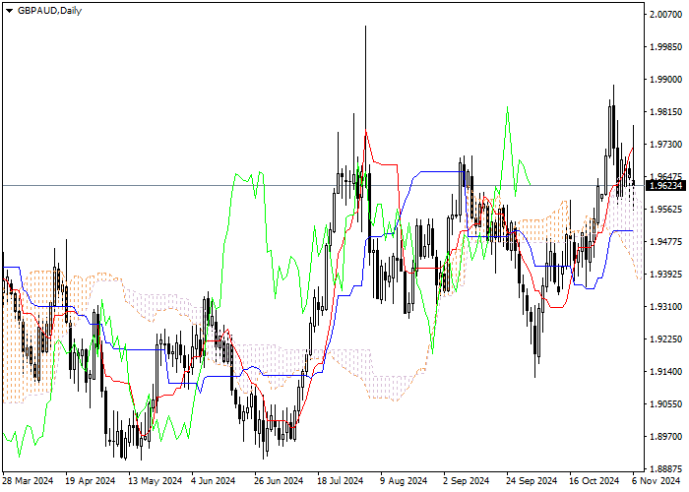The height and width of the screenshot is (492, 689).
Task: Click the 13 May 2024 date label
Action: [156, 481]
